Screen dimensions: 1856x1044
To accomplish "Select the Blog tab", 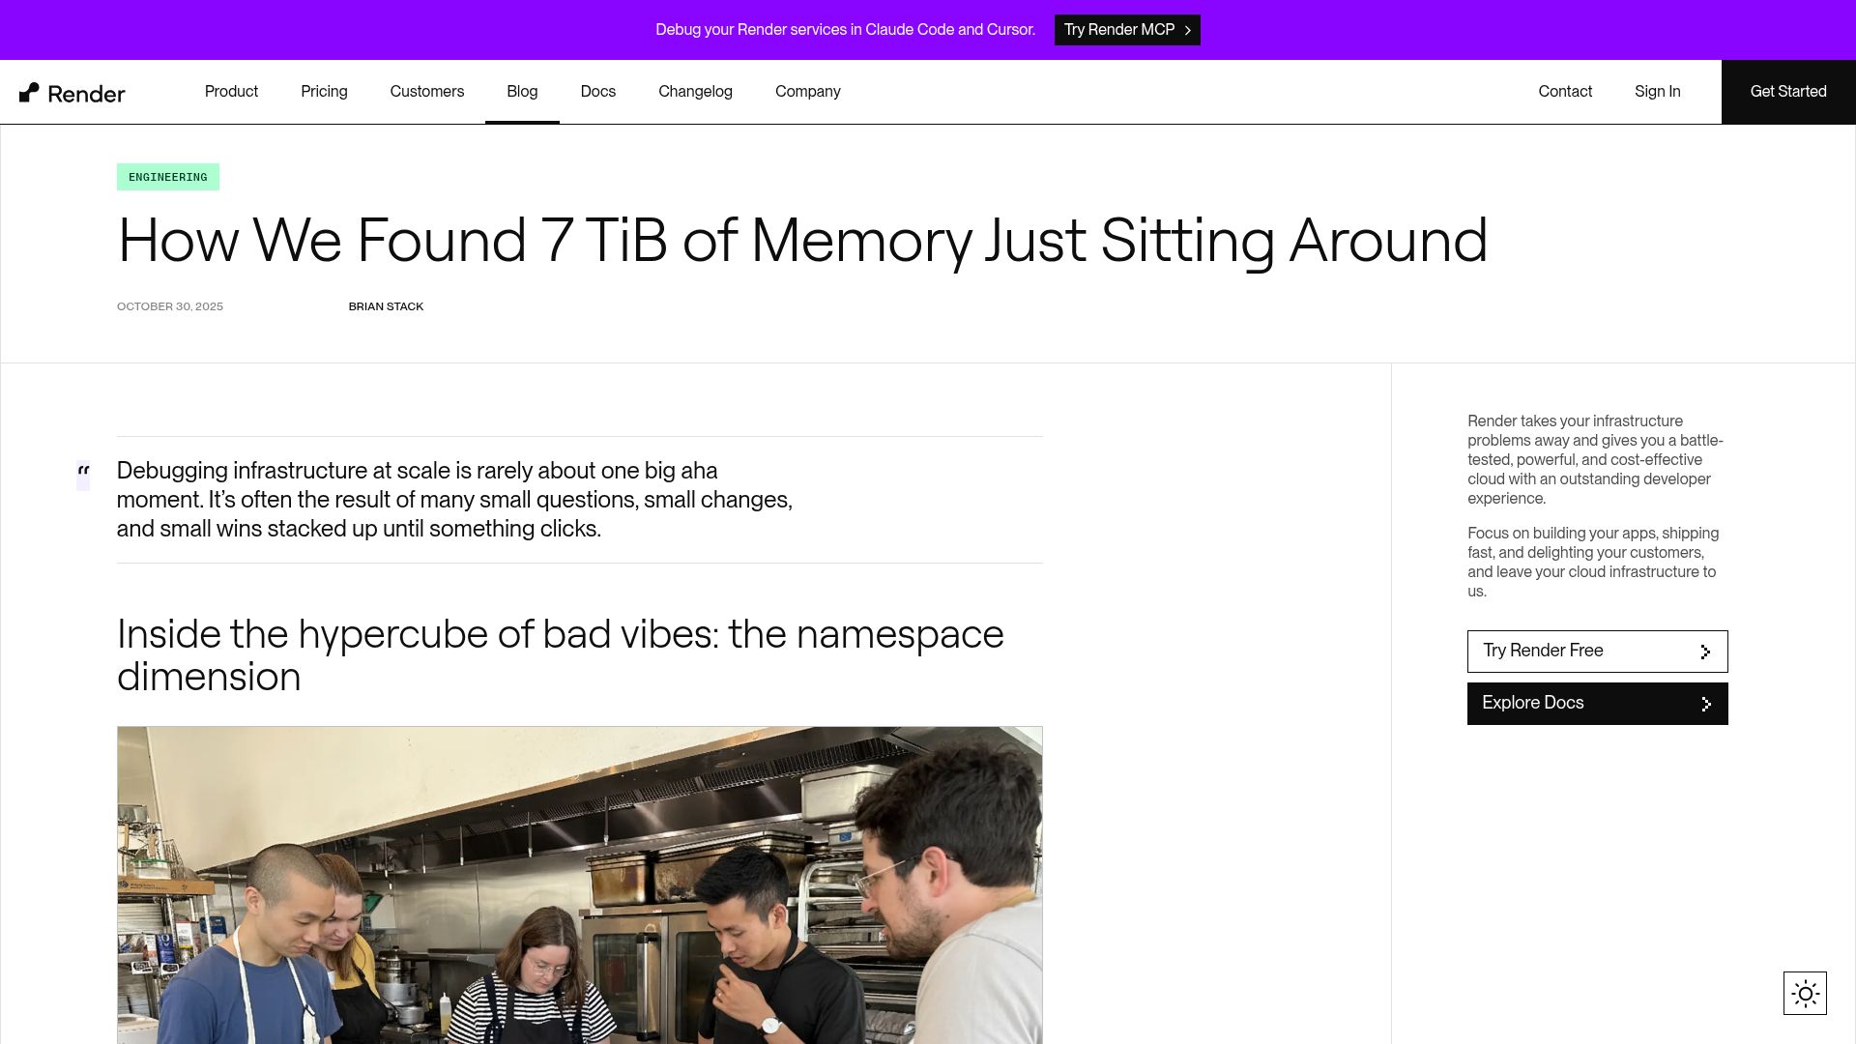I will [522, 92].
